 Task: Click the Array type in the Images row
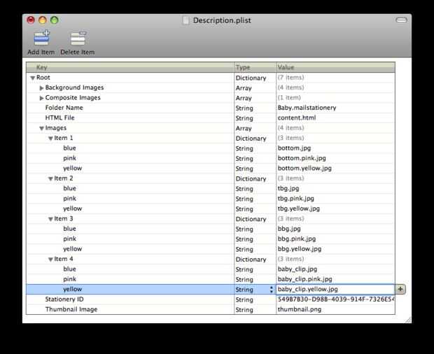click(244, 128)
